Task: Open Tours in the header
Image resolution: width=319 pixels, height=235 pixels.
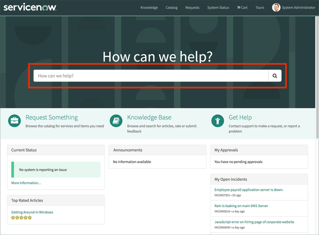Action: tap(260, 8)
